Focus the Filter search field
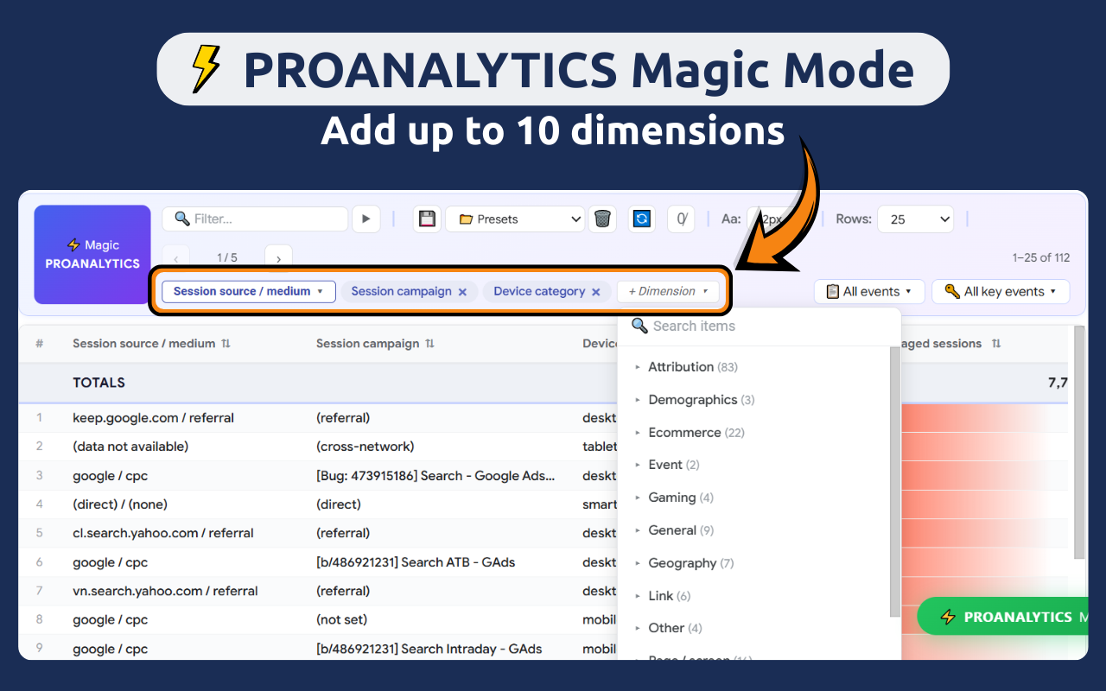This screenshot has height=691, width=1106. coord(255,219)
